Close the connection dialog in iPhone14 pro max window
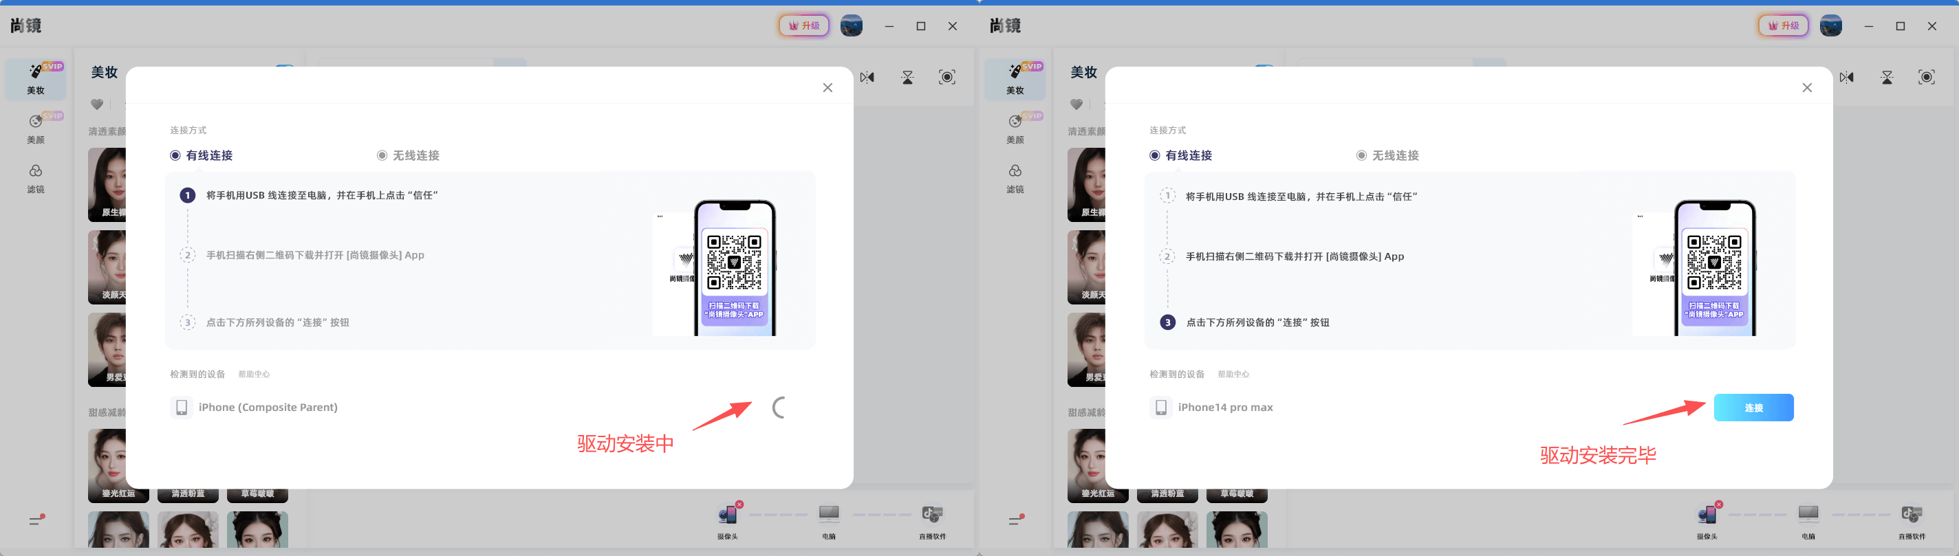Image resolution: width=1959 pixels, height=556 pixels. pyautogui.click(x=1808, y=88)
